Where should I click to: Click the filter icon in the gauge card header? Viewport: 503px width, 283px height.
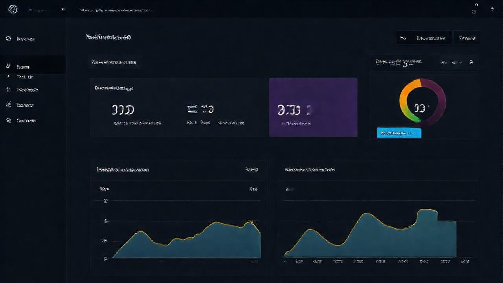pos(471,62)
